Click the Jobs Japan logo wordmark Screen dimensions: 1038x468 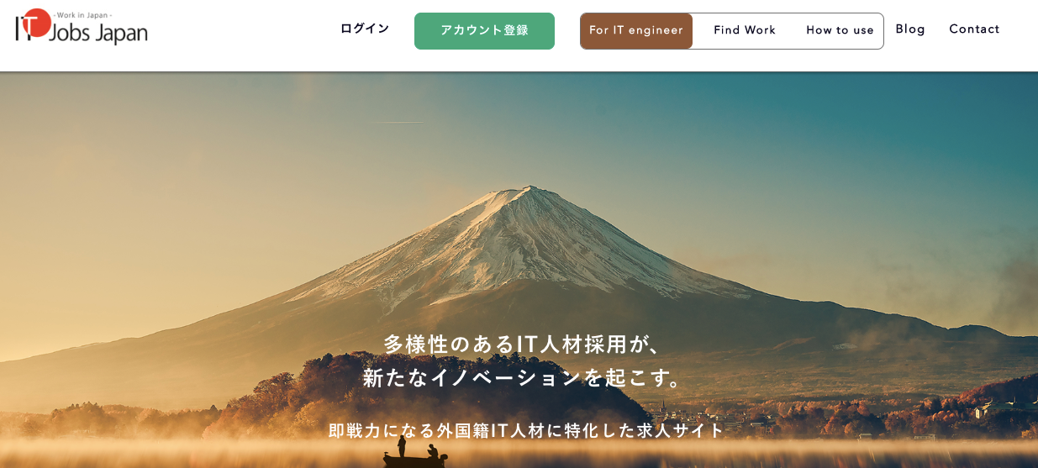pos(98,34)
